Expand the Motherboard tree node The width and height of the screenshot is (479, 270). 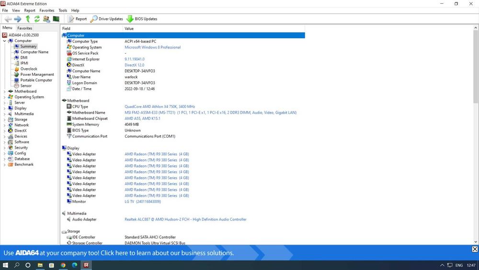point(5,92)
